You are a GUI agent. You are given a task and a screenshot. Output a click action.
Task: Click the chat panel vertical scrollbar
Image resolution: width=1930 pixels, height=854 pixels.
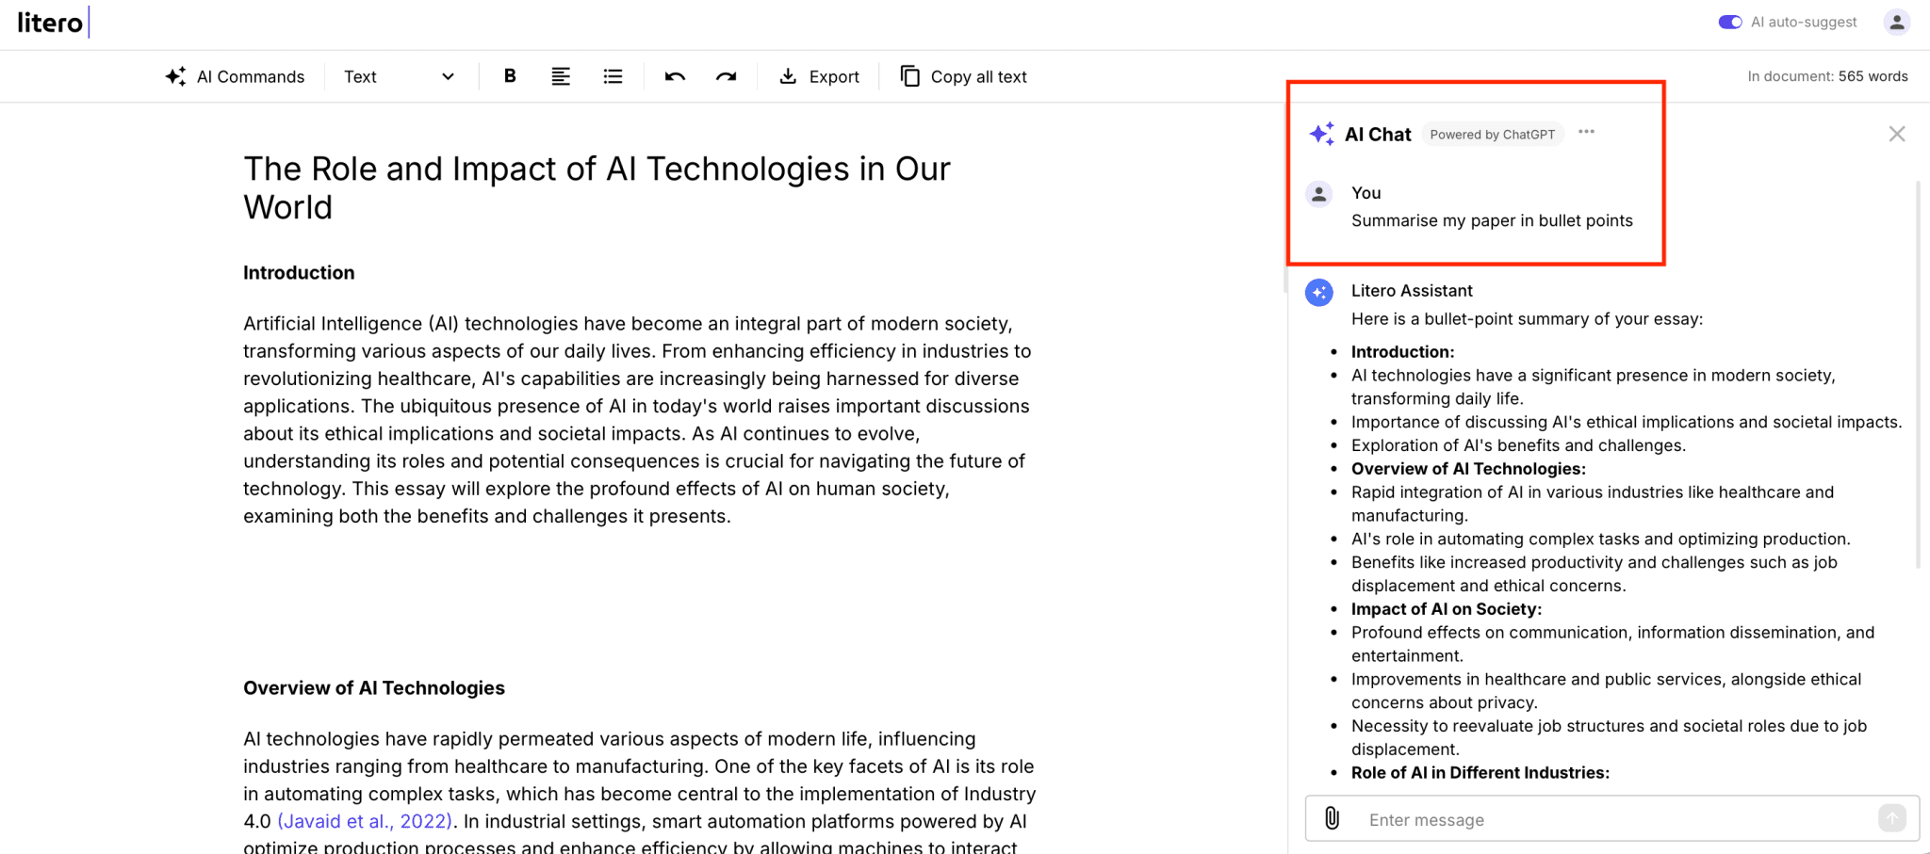(1918, 377)
